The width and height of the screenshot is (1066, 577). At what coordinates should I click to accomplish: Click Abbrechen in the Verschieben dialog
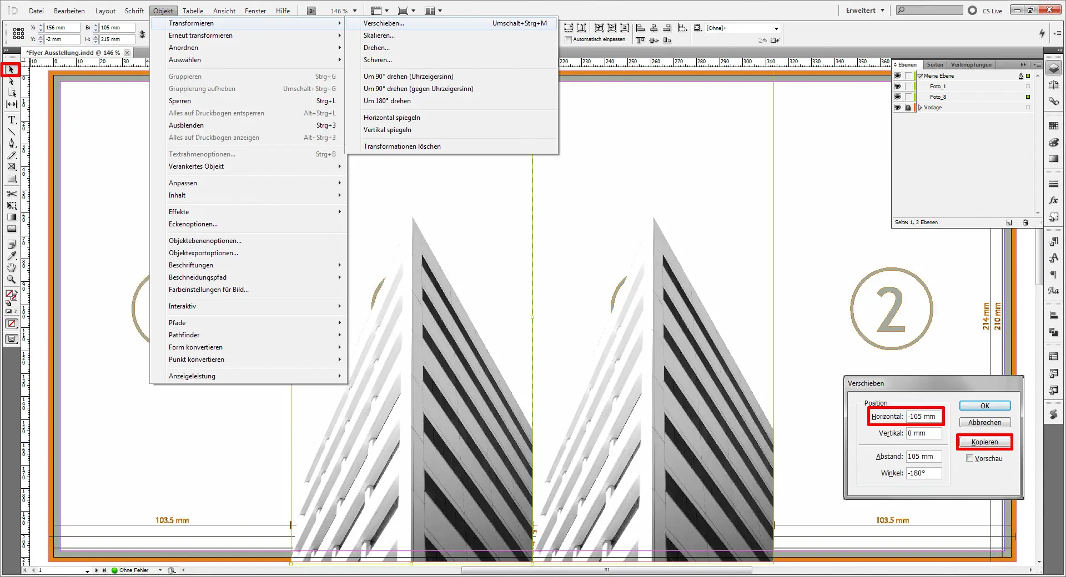click(984, 423)
